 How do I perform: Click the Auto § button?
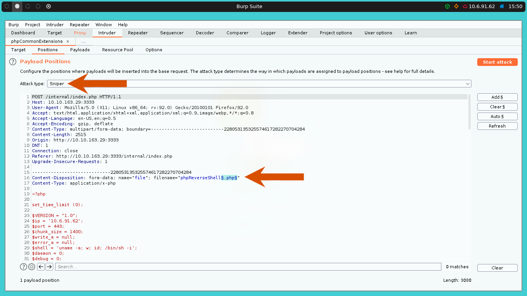click(497, 116)
